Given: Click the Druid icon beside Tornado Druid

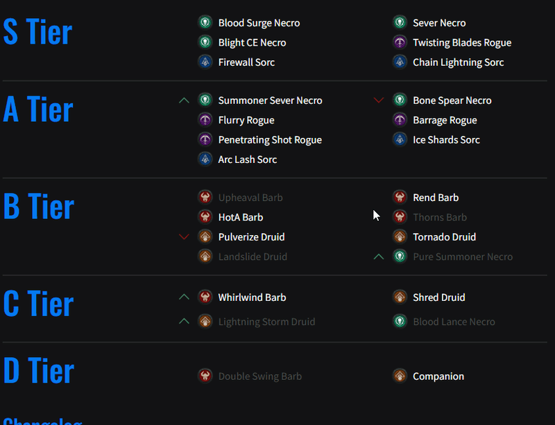Looking at the screenshot, I should [400, 236].
